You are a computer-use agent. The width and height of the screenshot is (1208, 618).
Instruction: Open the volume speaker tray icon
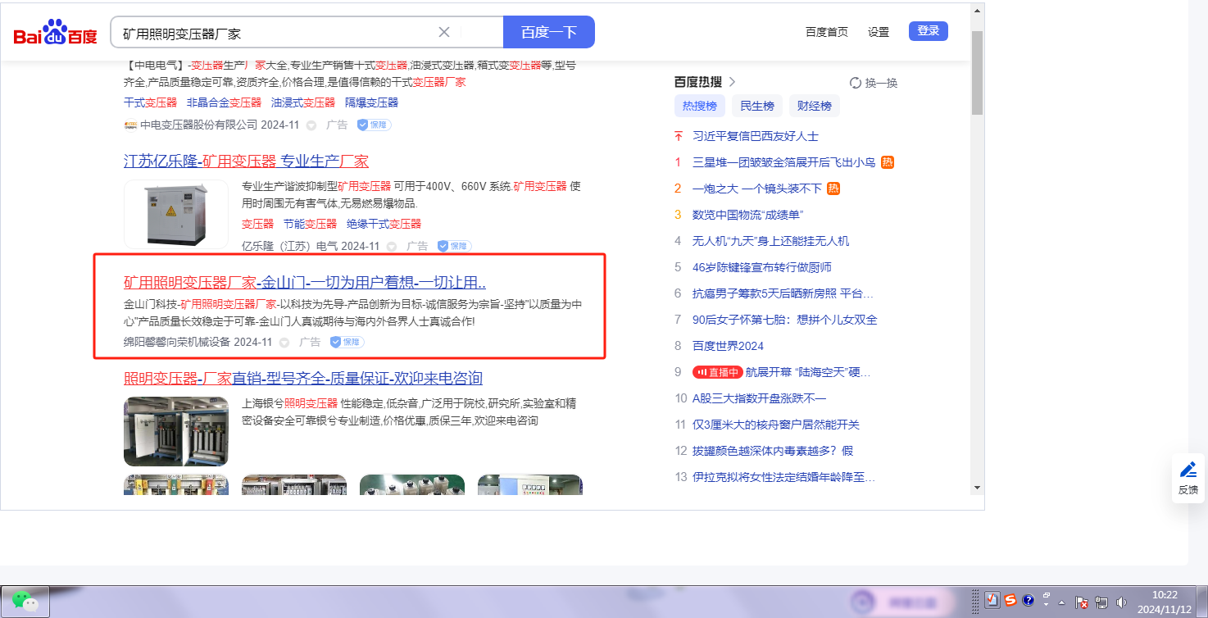click(x=1121, y=602)
